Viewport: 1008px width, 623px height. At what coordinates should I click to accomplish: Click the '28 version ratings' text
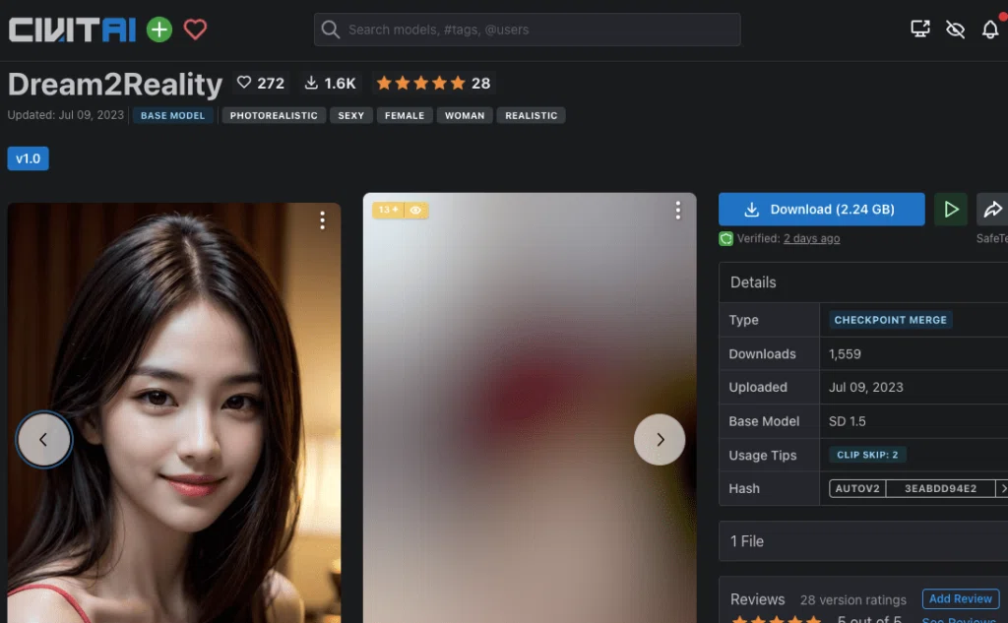[x=853, y=600]
